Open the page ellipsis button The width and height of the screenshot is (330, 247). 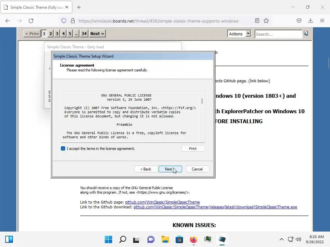pyautogui.click(x=76, y=33)
